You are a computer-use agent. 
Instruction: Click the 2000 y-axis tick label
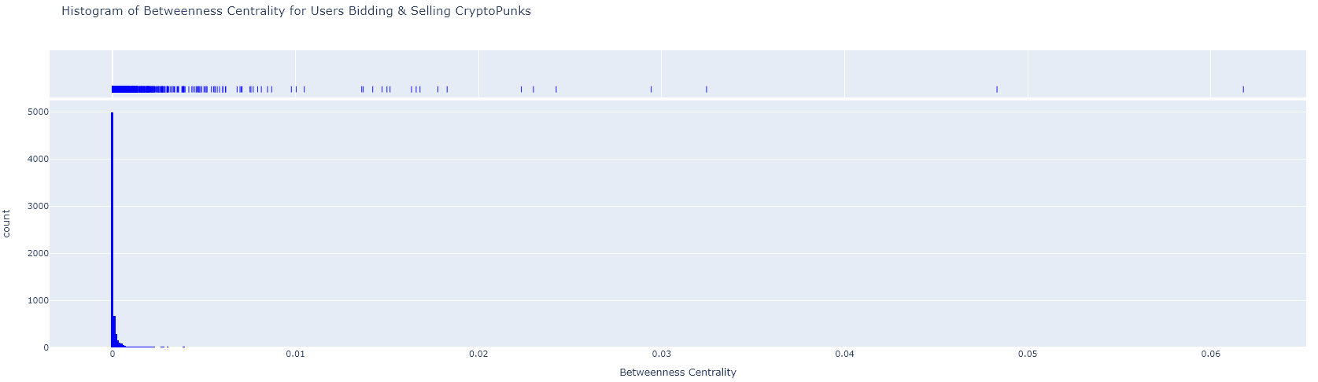[38, 253]
